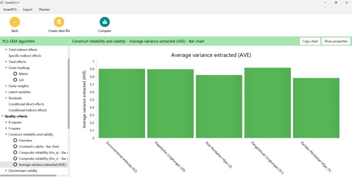Open the Export menu
The height and width of the screenshot is (177, 352).
click(27, 10)
